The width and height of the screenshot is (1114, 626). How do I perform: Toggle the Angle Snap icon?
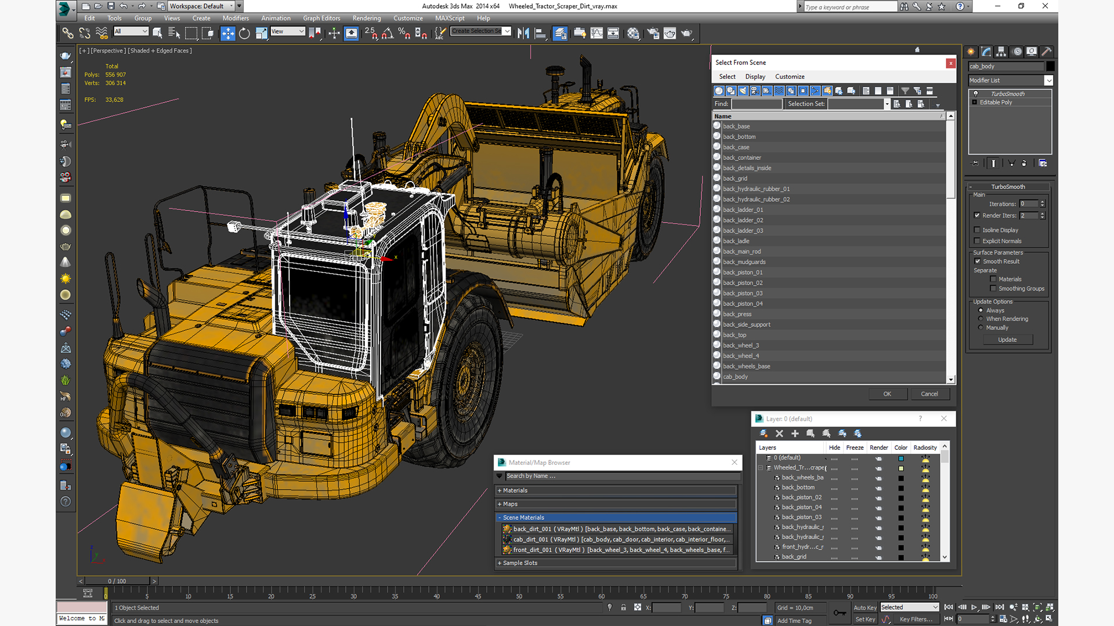387,33
